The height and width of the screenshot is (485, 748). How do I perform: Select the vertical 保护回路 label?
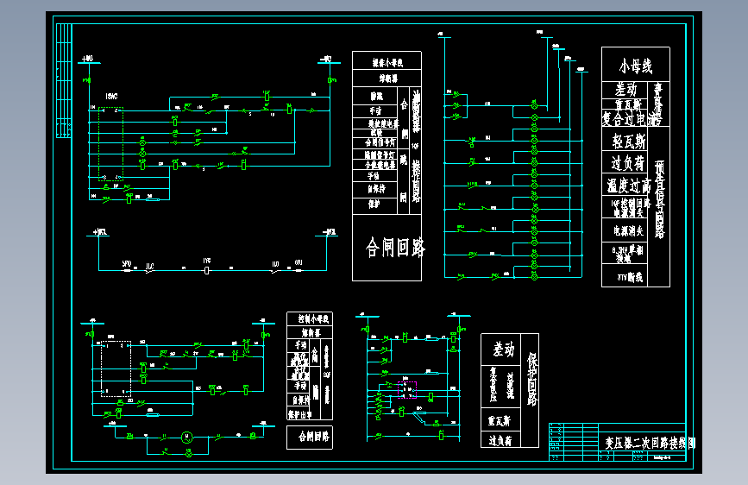point(531,380)
